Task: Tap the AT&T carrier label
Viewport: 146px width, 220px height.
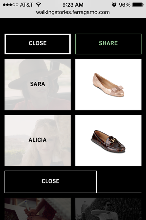Action: pos(26,5)
